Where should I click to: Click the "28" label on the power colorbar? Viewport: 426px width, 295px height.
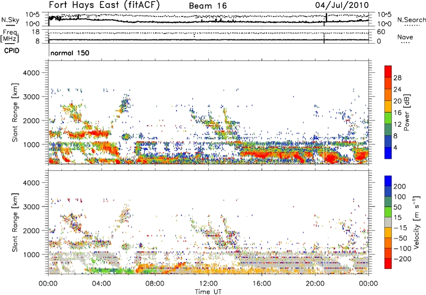(397, 78)
